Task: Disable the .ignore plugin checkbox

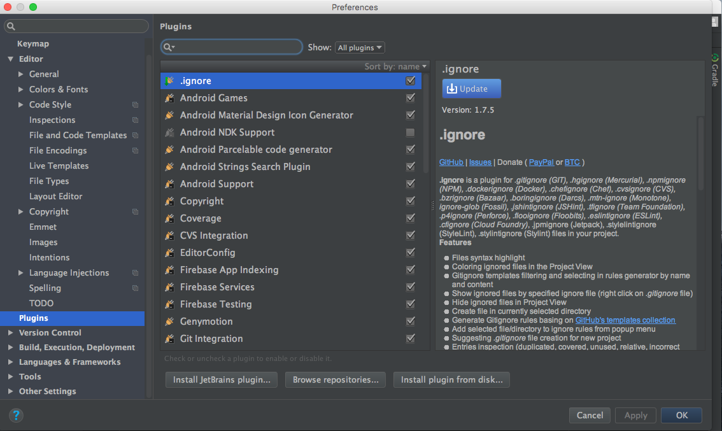Action: [410, 81]
